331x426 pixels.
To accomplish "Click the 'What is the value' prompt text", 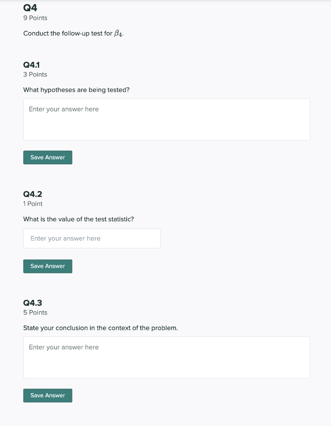I will click(x=78, y=219).
